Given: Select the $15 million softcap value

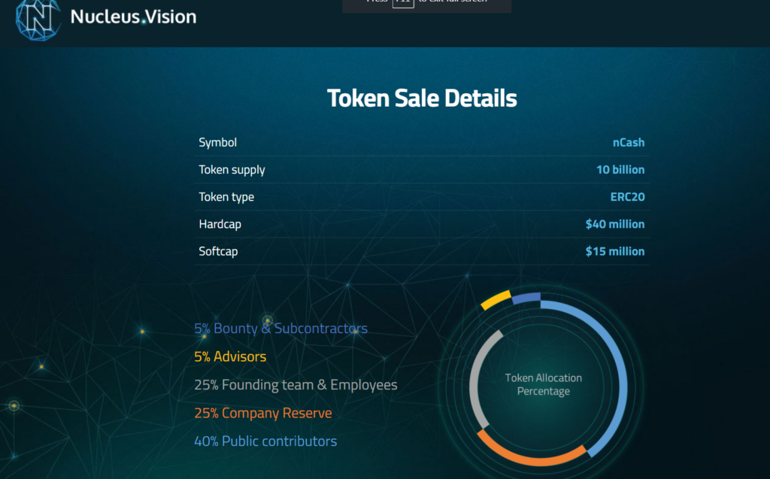Looking at the screenshot, I should (x=615, y=252).
